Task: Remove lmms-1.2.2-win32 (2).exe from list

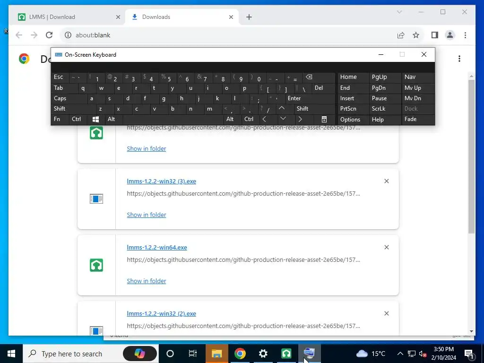Action: (387, 313)
